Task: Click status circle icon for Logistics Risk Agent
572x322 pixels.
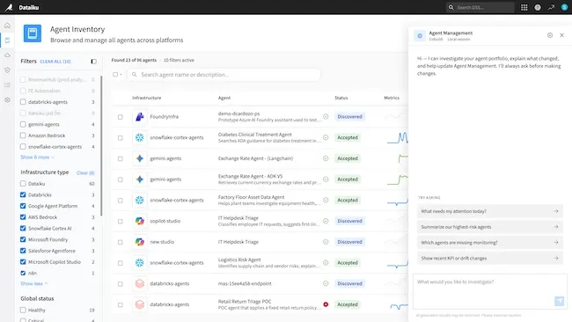Action: pyautogui.click(x=326, y=262)
